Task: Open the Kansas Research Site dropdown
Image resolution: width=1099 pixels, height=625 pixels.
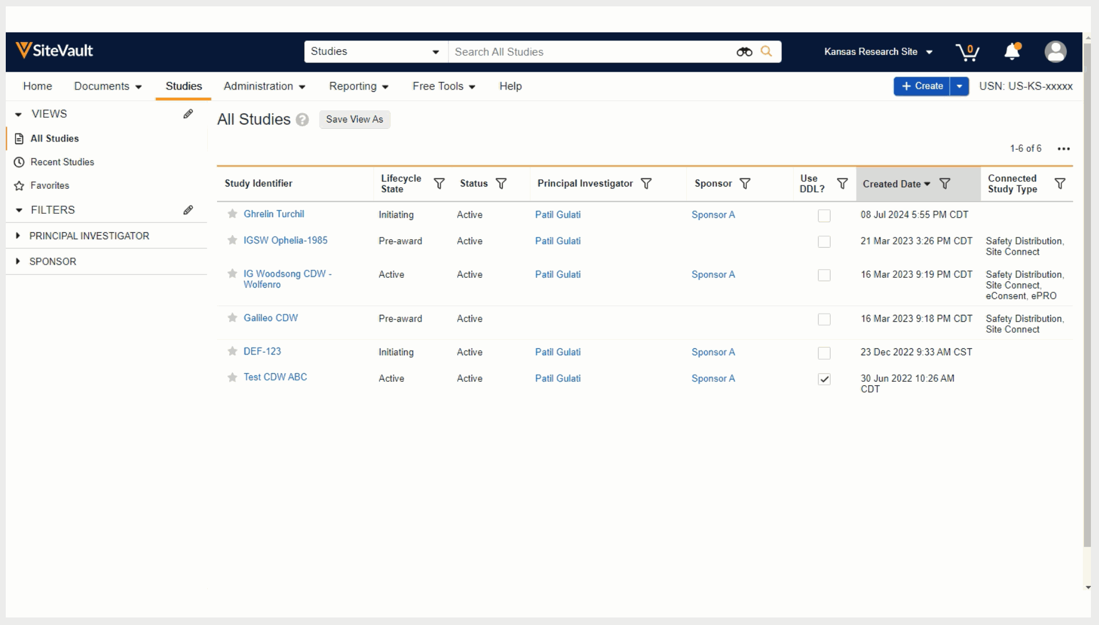Action: (878, 52)
